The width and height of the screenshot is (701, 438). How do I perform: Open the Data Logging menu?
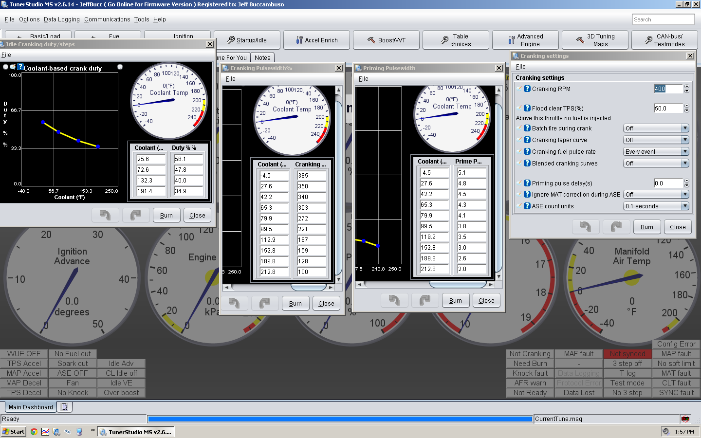(x=61, y=19)
